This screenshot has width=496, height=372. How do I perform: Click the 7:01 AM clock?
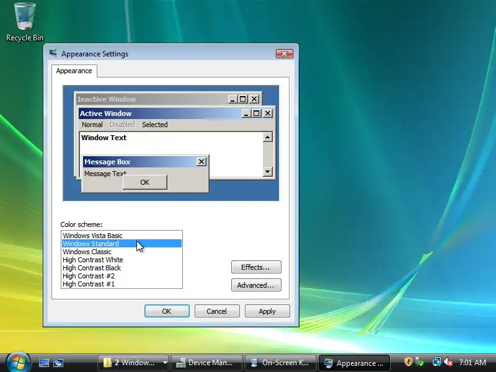(472, 362)
